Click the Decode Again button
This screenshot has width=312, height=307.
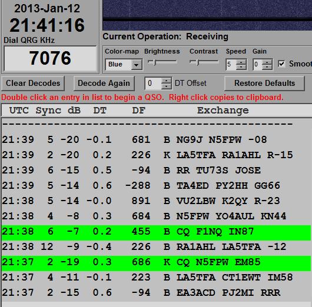(x=104, y=83)
